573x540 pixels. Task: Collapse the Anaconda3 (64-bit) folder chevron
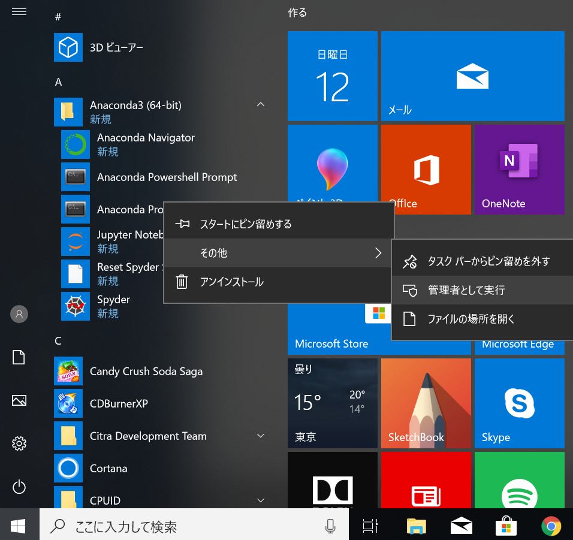(261, 105)
